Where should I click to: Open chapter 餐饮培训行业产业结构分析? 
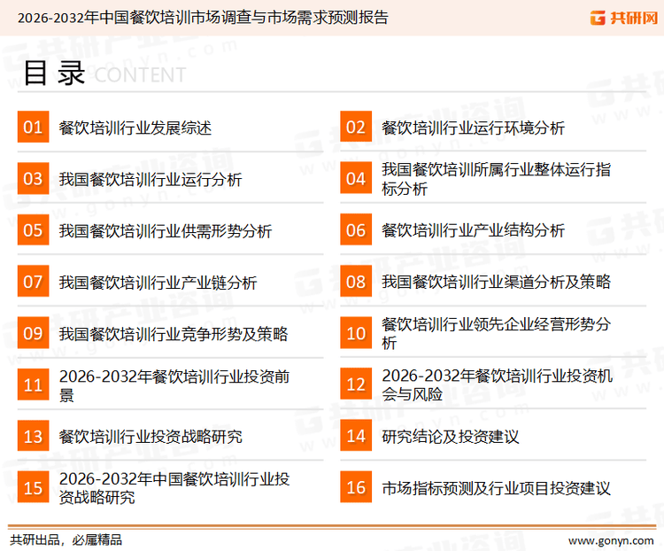click(x=473, y=231)
